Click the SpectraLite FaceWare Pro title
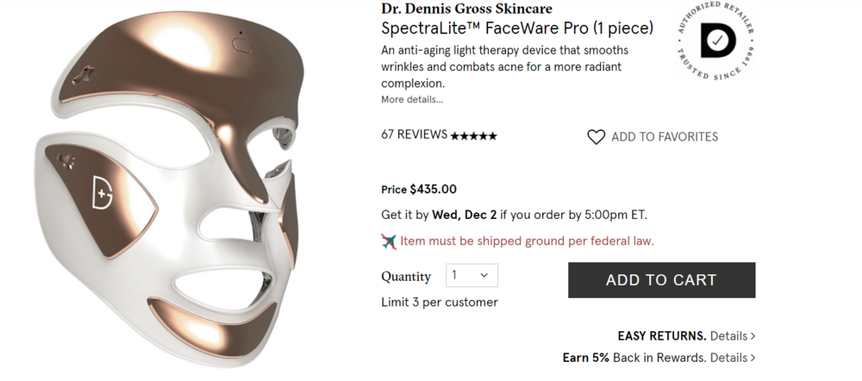The height and width of the screenshot is (381, 862). [517, 28]
